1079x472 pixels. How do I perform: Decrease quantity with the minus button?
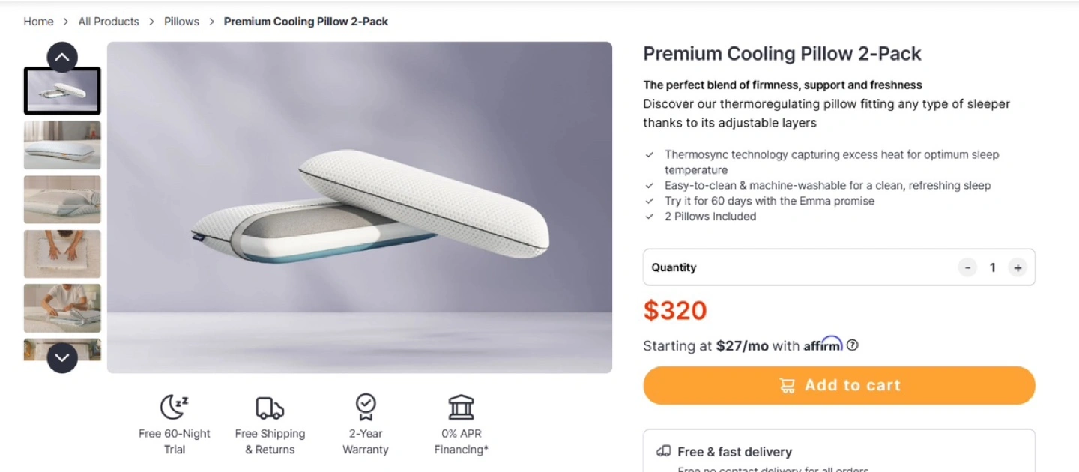(967, 267)
